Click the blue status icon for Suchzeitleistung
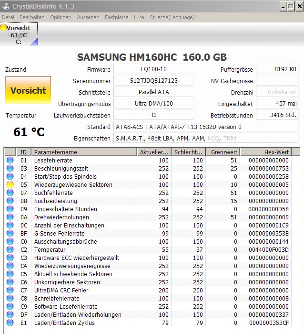Image resolution: width=304 pixels, height=334 pixels. point(10,201)
